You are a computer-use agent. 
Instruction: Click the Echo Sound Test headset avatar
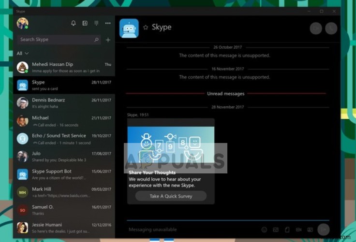coord(22,139)
